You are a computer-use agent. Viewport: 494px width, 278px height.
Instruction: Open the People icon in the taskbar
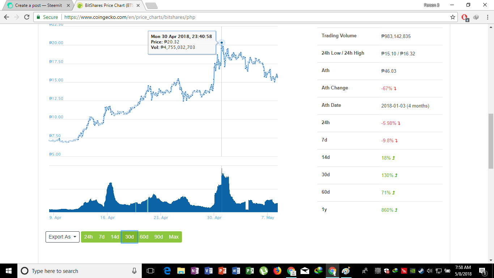click(x=365, y=271)
